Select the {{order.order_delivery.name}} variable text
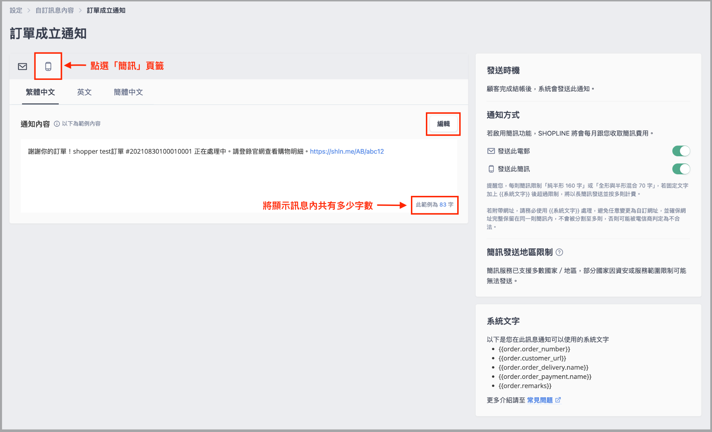The width and height of the screenshot is (712, 432). click(543, 367)
